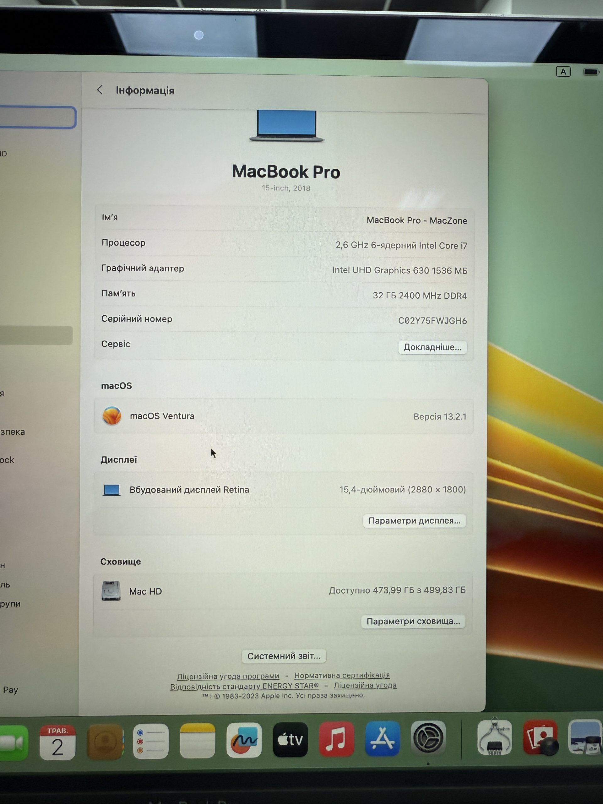The height and width of the screenshot is (804, 603).
Task: Click the Процесор label
Action: 123,243
